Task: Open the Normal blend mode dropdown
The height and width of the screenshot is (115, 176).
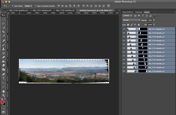Action: [x=131, y=20]
